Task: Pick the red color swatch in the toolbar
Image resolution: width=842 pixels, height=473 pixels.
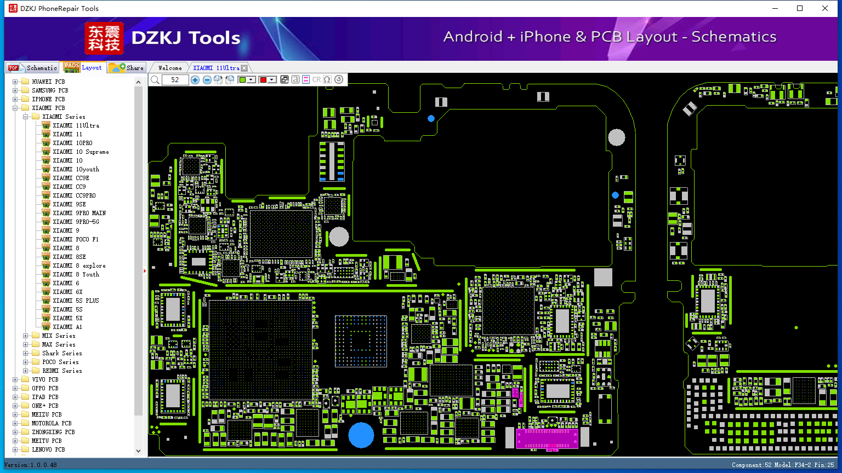Action: click(x=263, y=80)
